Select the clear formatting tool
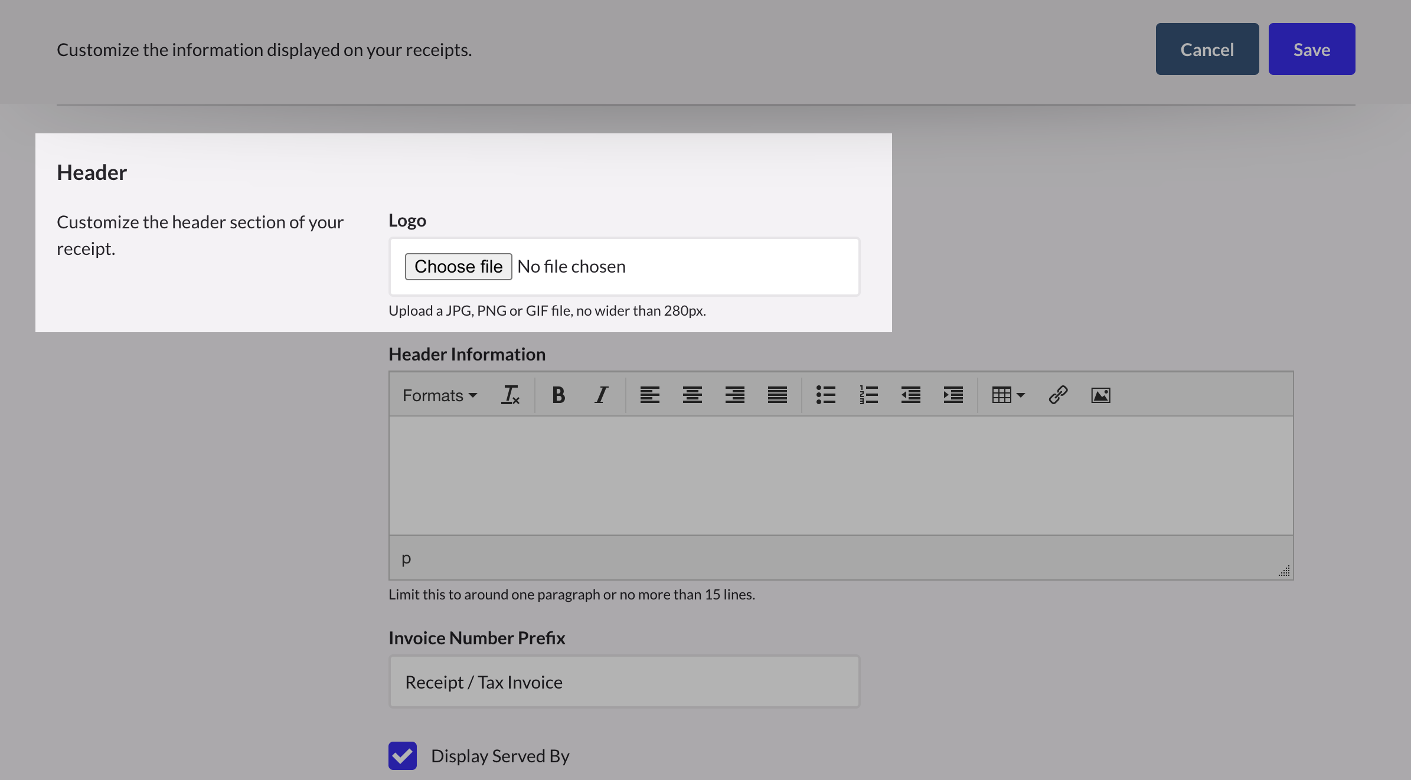1411x780 pixels. (510, 395)
